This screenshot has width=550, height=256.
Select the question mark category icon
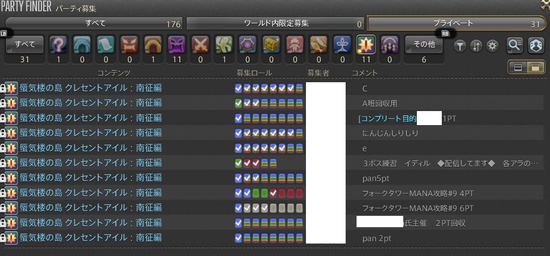[59, 44]
